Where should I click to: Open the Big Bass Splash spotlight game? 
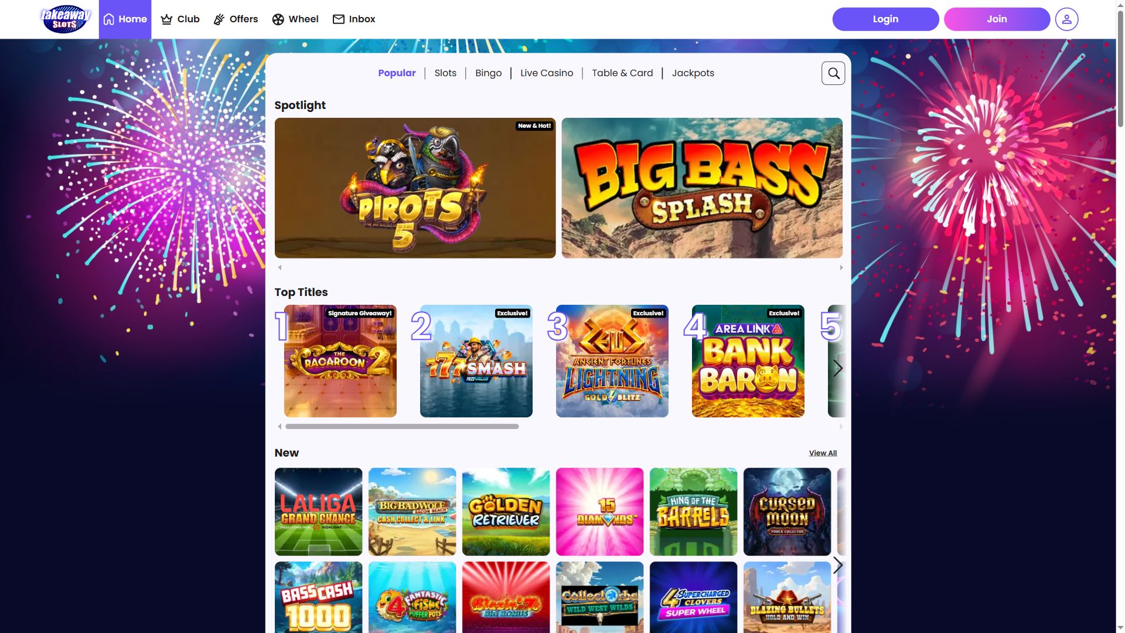point(702,188)
